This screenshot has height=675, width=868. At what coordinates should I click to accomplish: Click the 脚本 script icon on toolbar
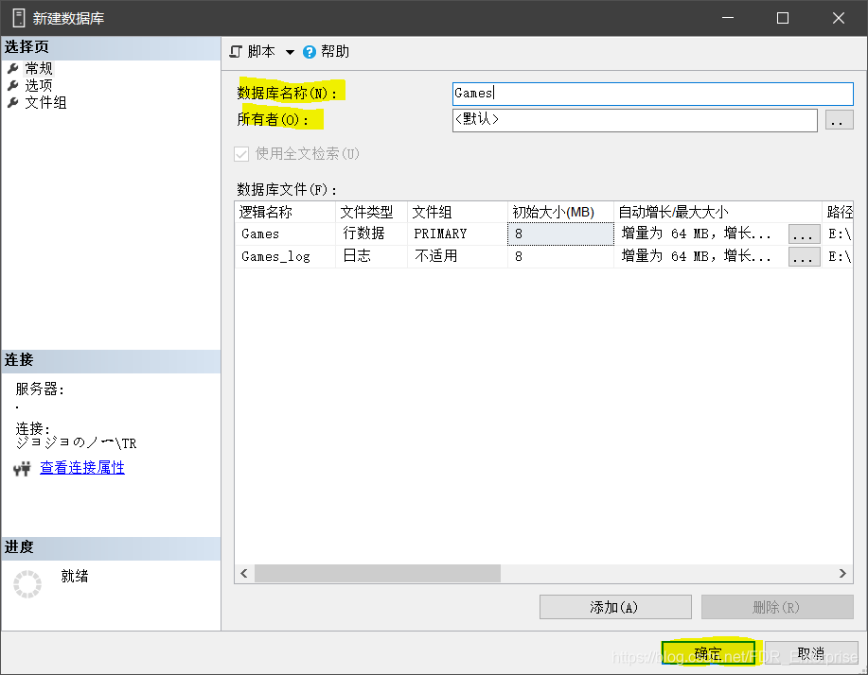234,51
